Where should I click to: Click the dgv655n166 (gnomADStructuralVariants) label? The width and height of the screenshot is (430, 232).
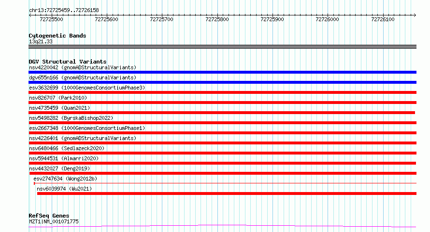(x=83, y=77)
